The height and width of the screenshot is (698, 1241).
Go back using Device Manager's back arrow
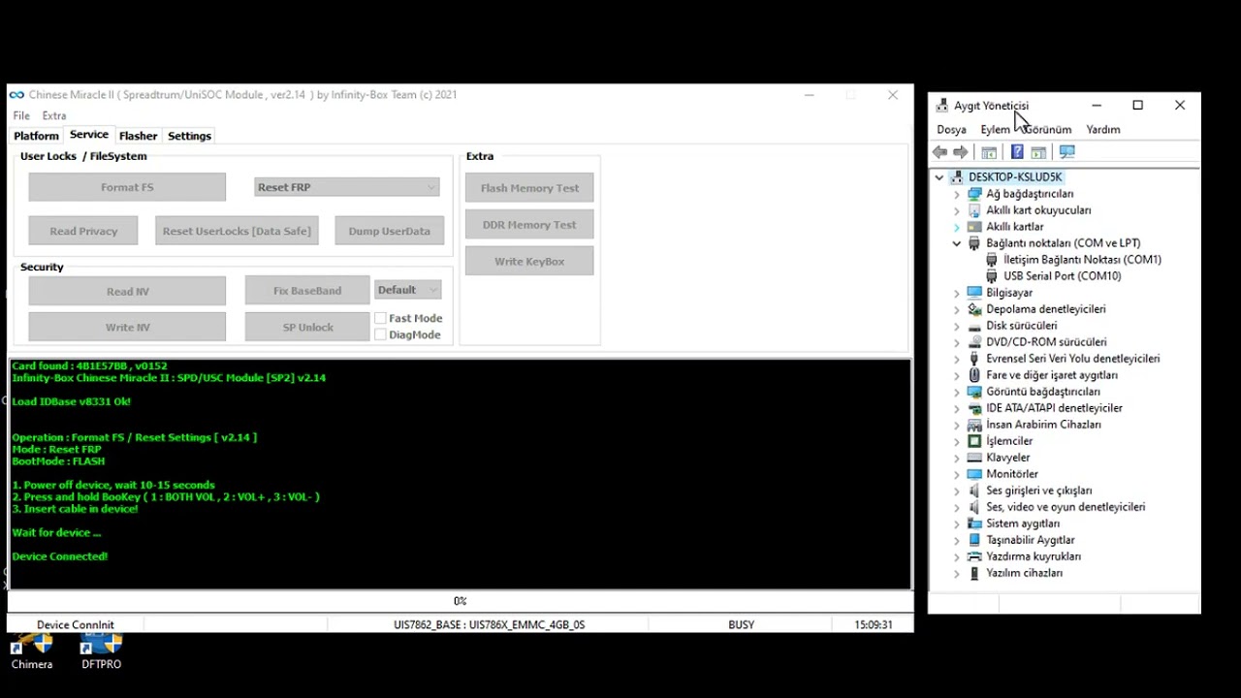click(939, 152)
